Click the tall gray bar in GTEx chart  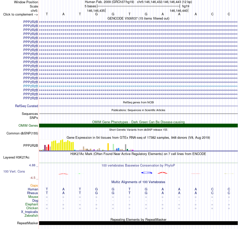(x=126, y=147)
